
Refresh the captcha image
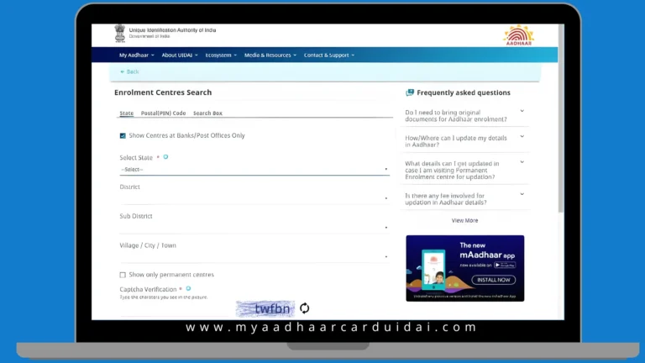(x=304, y=308)
